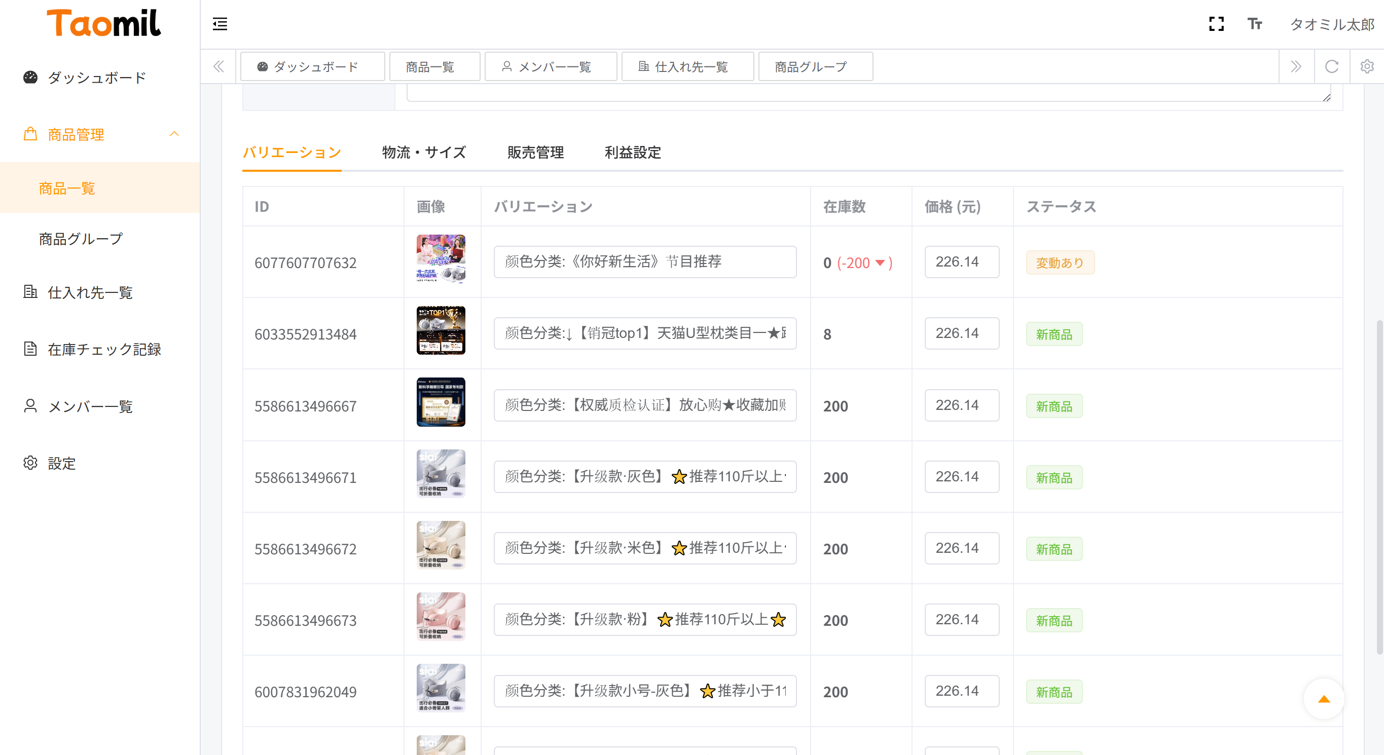
Task: Edit variation field 升级款小号-灰色
Action: click(645, 691)
